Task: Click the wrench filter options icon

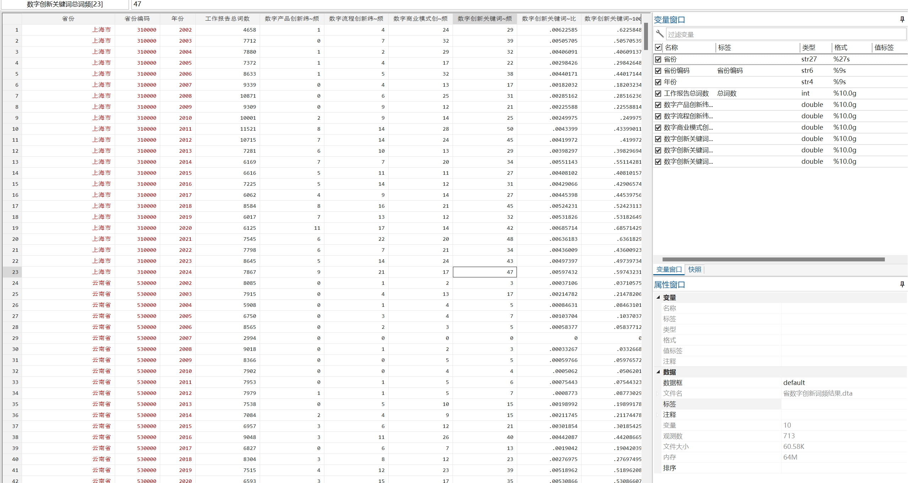Action: [660, 34]
